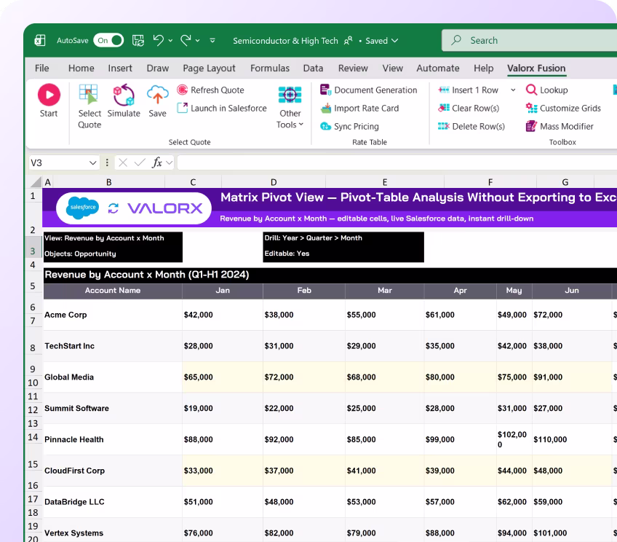The image size is (617, 542).
Task: Switch to the Home tab
Action: 81,68
